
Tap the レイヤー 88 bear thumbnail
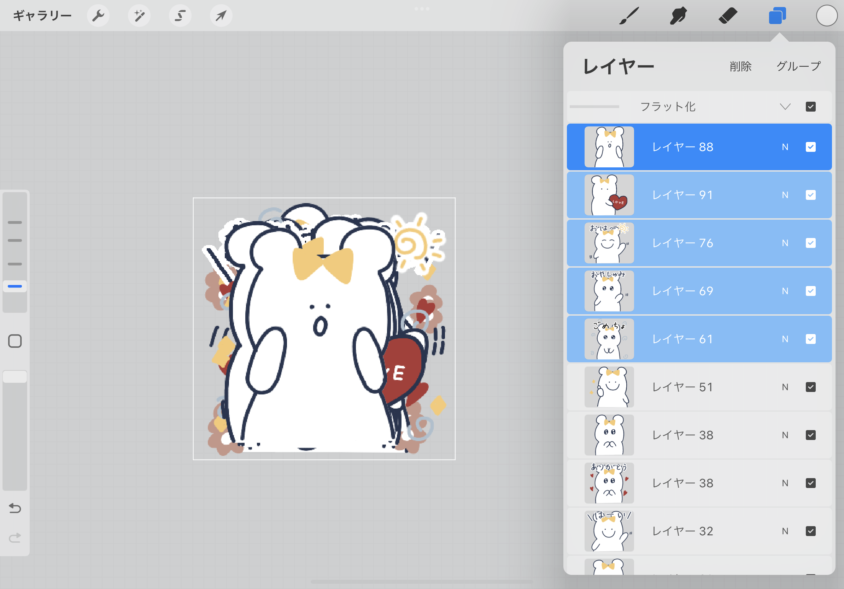[609, 147]
